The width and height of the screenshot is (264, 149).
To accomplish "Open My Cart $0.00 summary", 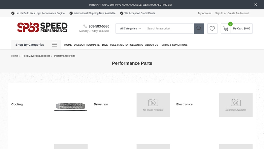I will coord(241,28).
